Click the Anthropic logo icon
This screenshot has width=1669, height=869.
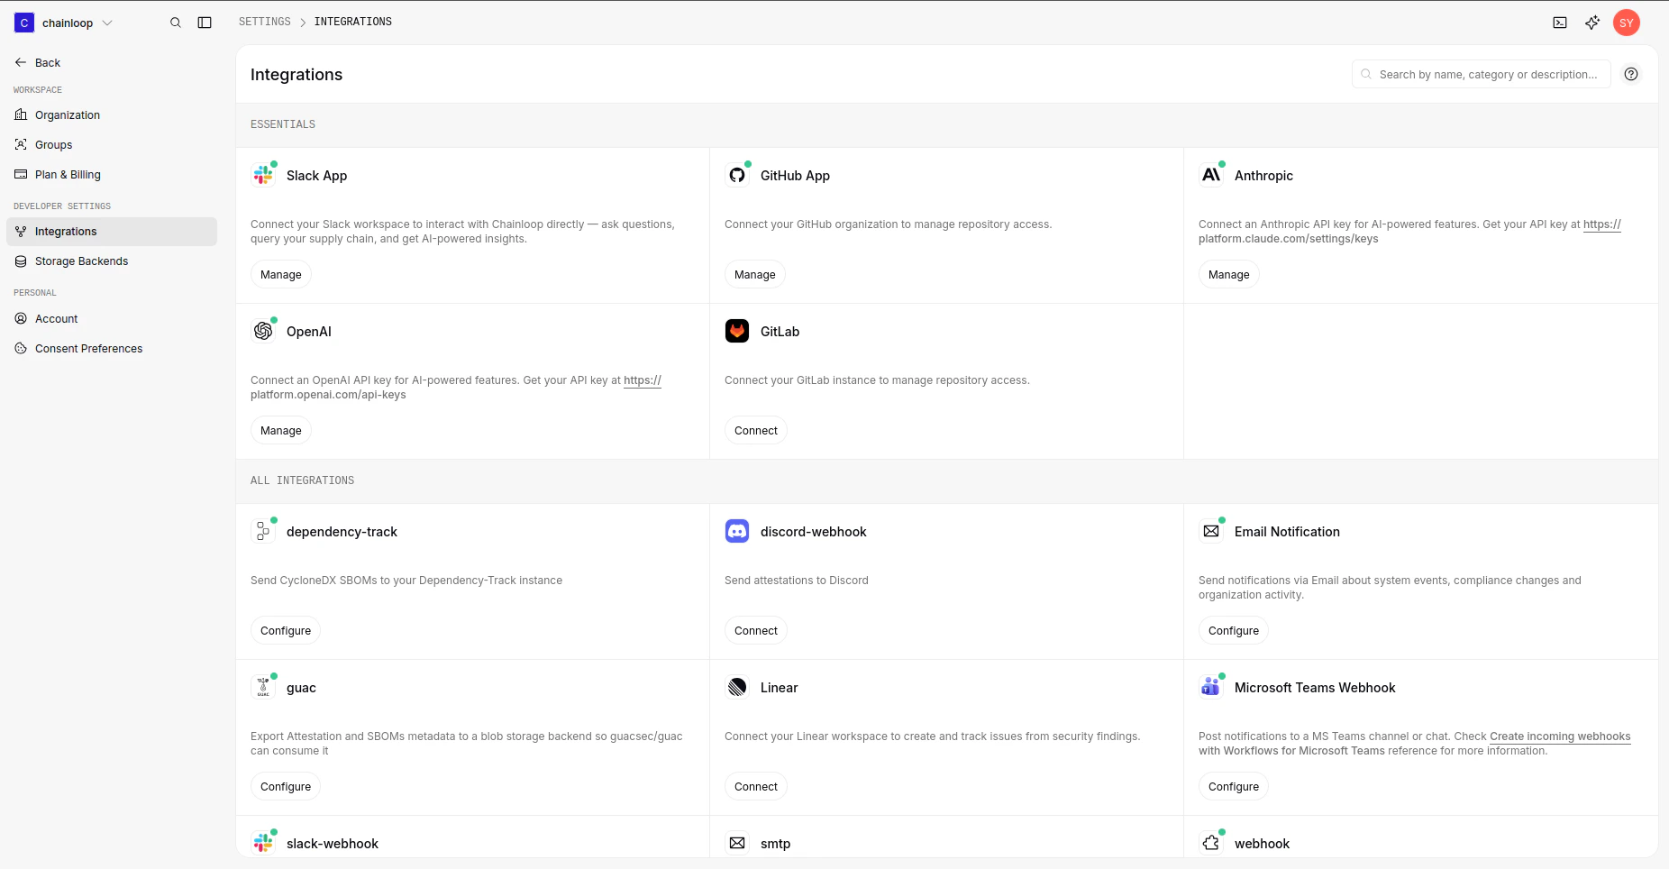tap(1211, 175)
